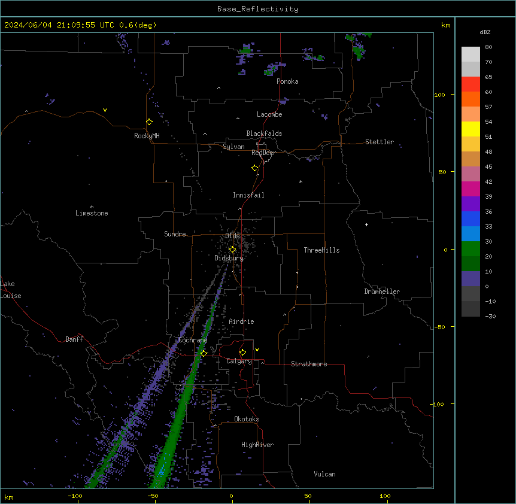This screenshot has width=516, height=504.
Task: Pick the red legend swatch below 65
Action: point(471,84)
